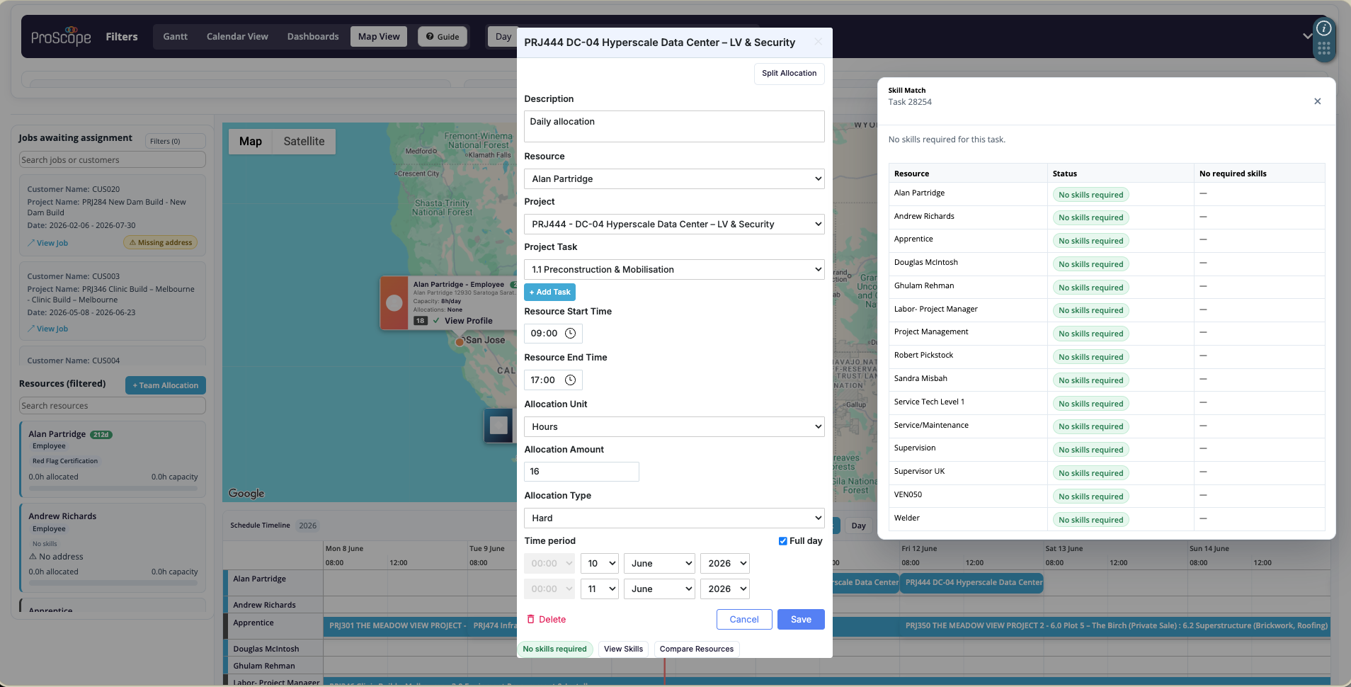
Task: Click View Profile on Alan Partridge map card
Action: pyautogui.click(x=468, y=321)
